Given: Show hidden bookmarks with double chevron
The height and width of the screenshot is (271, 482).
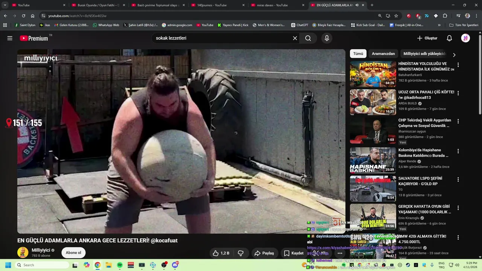Looking at the screenshot, I should 439,25.
